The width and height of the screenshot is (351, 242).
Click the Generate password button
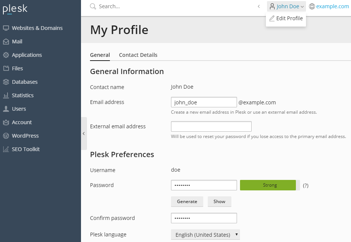coord(187,202)
